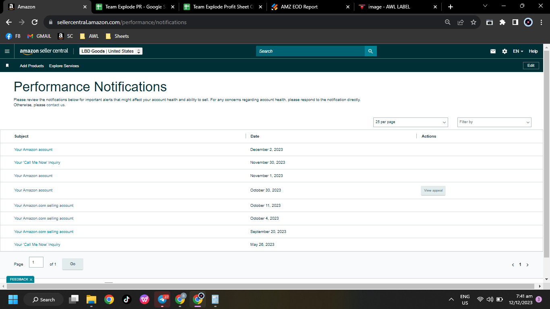Screen dimensions: 550x309
Task: Click the page number input box
Action: (x=36, y=262)
